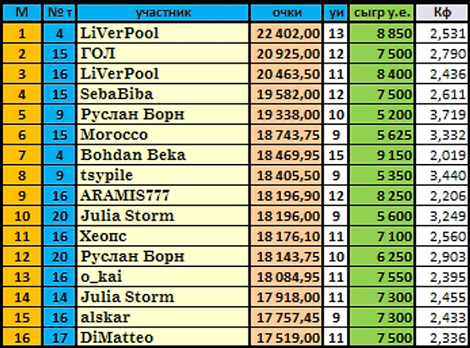Click the "ARAMIS777" name cell

click(163, 196)
